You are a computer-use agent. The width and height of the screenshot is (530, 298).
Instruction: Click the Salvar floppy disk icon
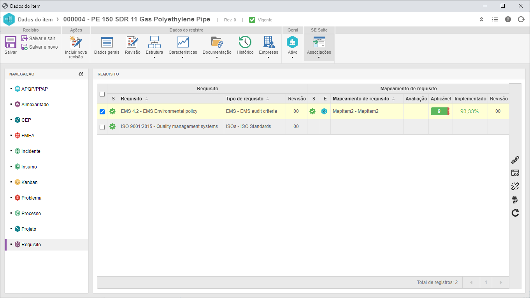point(11,42)
